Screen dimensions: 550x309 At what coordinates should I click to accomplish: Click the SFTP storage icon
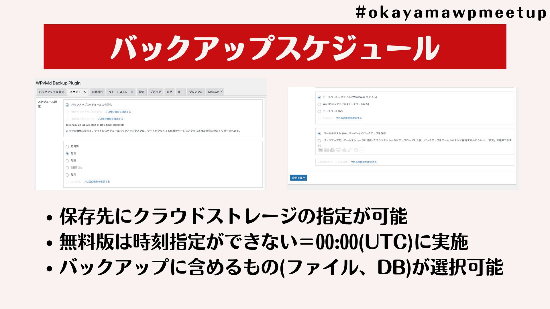[x=326, y=150]
